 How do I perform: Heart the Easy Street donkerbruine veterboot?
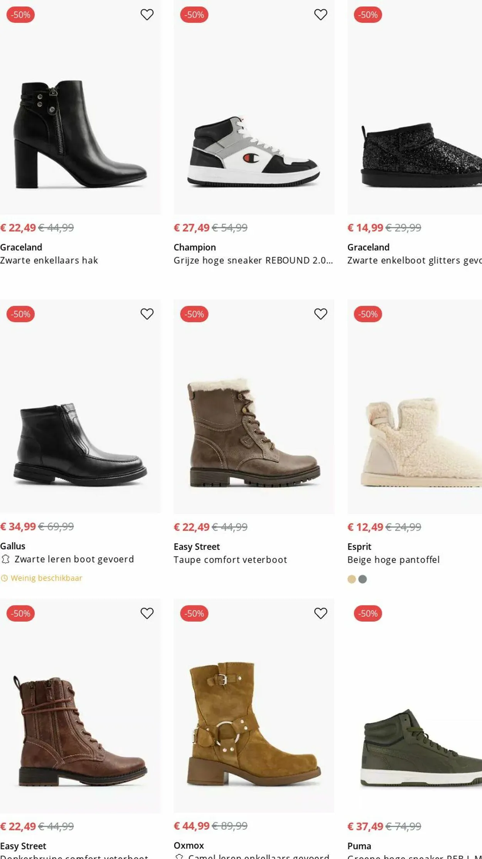(147, 613)
